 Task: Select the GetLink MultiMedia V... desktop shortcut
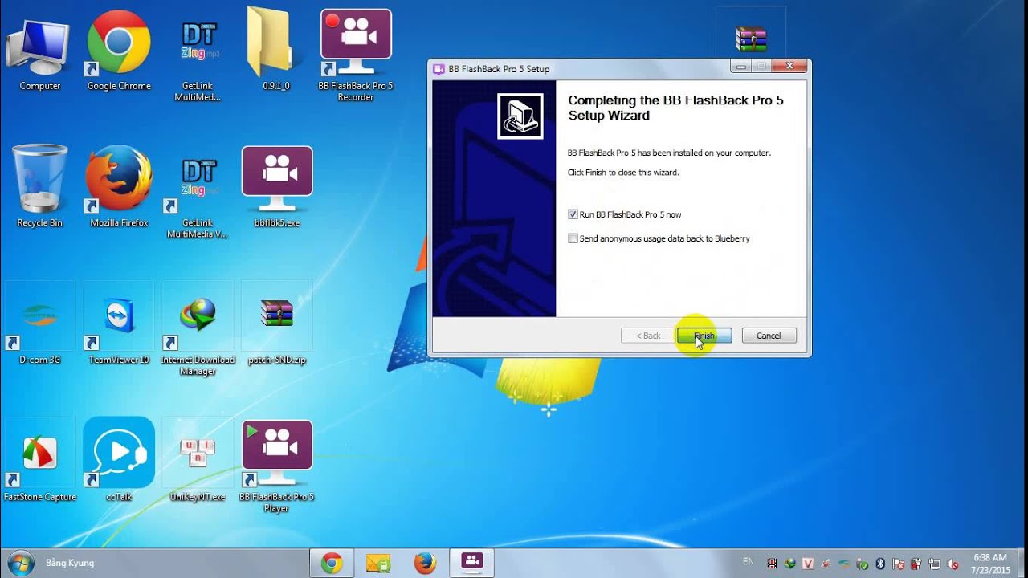198,197
